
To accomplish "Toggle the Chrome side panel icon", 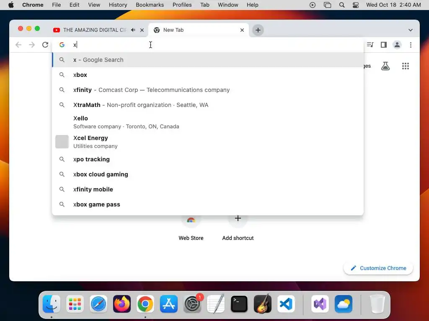I will pos(384,45).
